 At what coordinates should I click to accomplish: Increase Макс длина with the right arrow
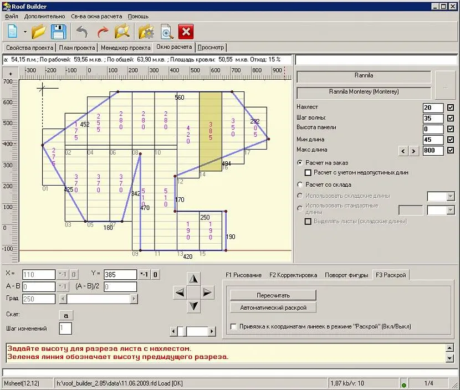(413, 151)
